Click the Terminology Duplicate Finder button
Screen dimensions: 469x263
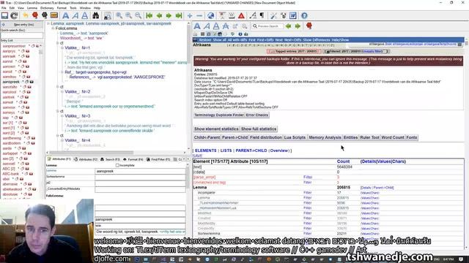tap(219, 115)
